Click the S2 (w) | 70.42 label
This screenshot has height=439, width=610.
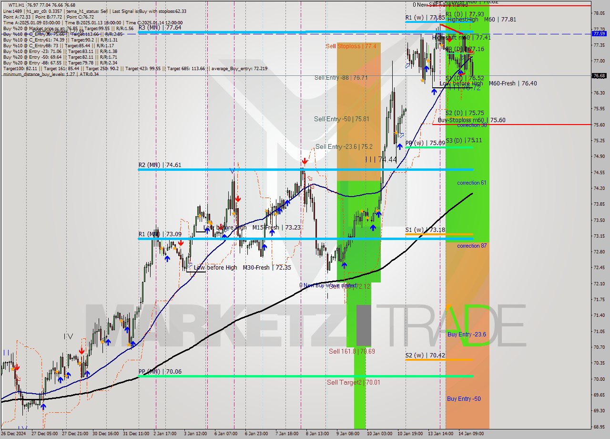point(425,355)
